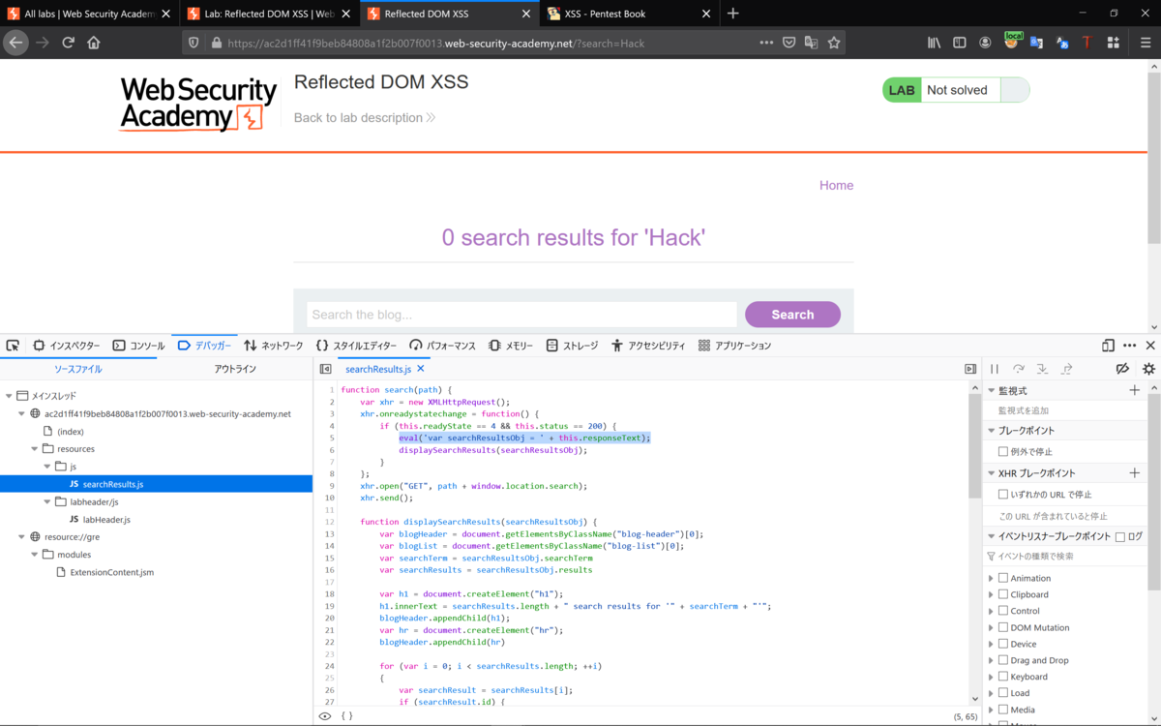Focus the event type filter search field
This screenshot has width=1161, height=726.
[x=1064, y=557]
